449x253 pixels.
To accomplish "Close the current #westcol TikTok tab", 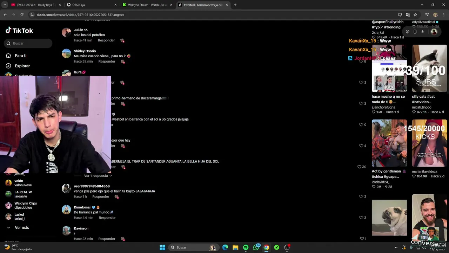I will click(227, 5).
